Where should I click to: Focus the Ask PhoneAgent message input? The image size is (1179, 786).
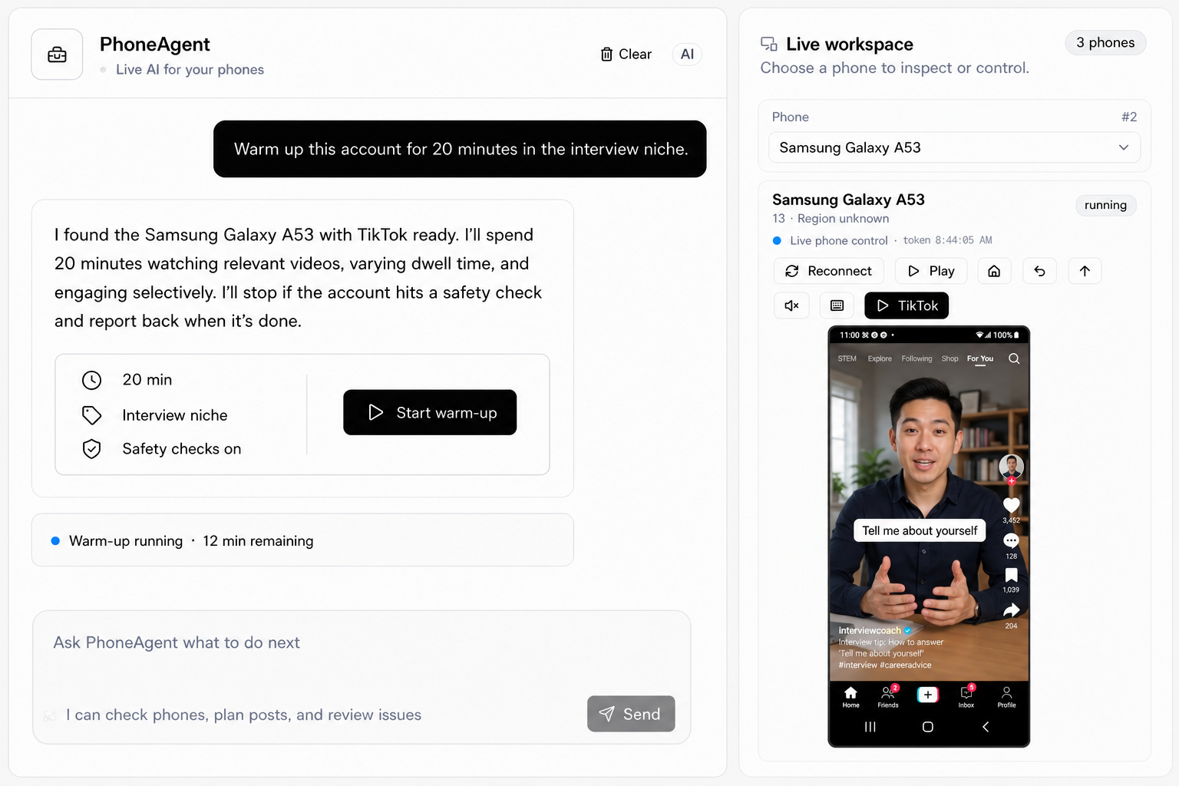click(361, 643)
